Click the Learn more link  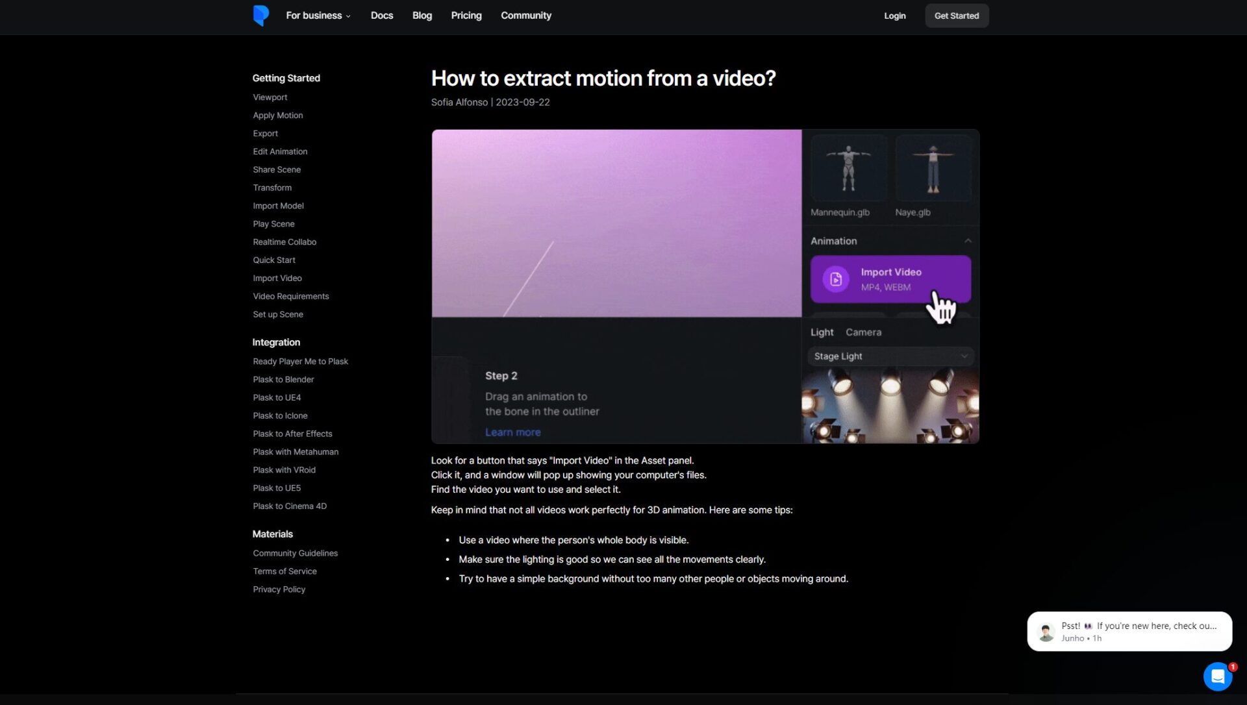[x=512, y=432]
